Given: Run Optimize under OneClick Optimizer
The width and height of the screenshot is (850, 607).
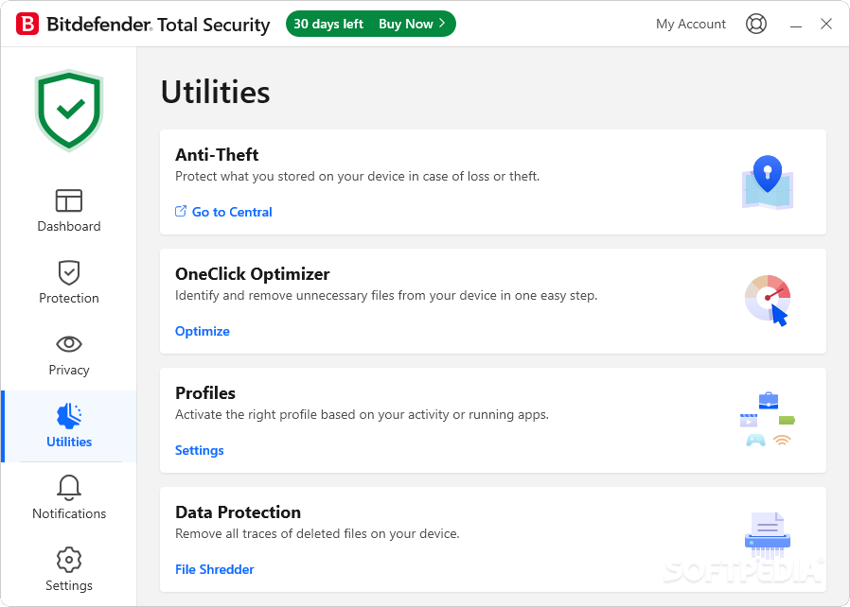Looking at the screenshot, I should coord(202,331).
